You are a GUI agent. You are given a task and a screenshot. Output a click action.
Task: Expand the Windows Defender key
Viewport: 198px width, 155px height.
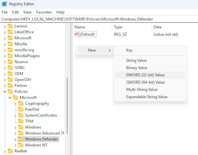pyautogui.click(x=15, y=139)
